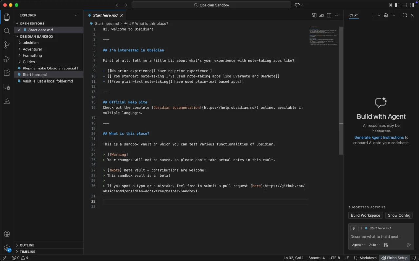Open the Run and Debug view
Image resolution: width=419 pixels, height=261 pixels.
click(7, 59)
